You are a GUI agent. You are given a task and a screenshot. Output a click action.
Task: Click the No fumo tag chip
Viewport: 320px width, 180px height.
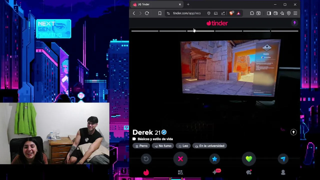[x=163, y=146]
